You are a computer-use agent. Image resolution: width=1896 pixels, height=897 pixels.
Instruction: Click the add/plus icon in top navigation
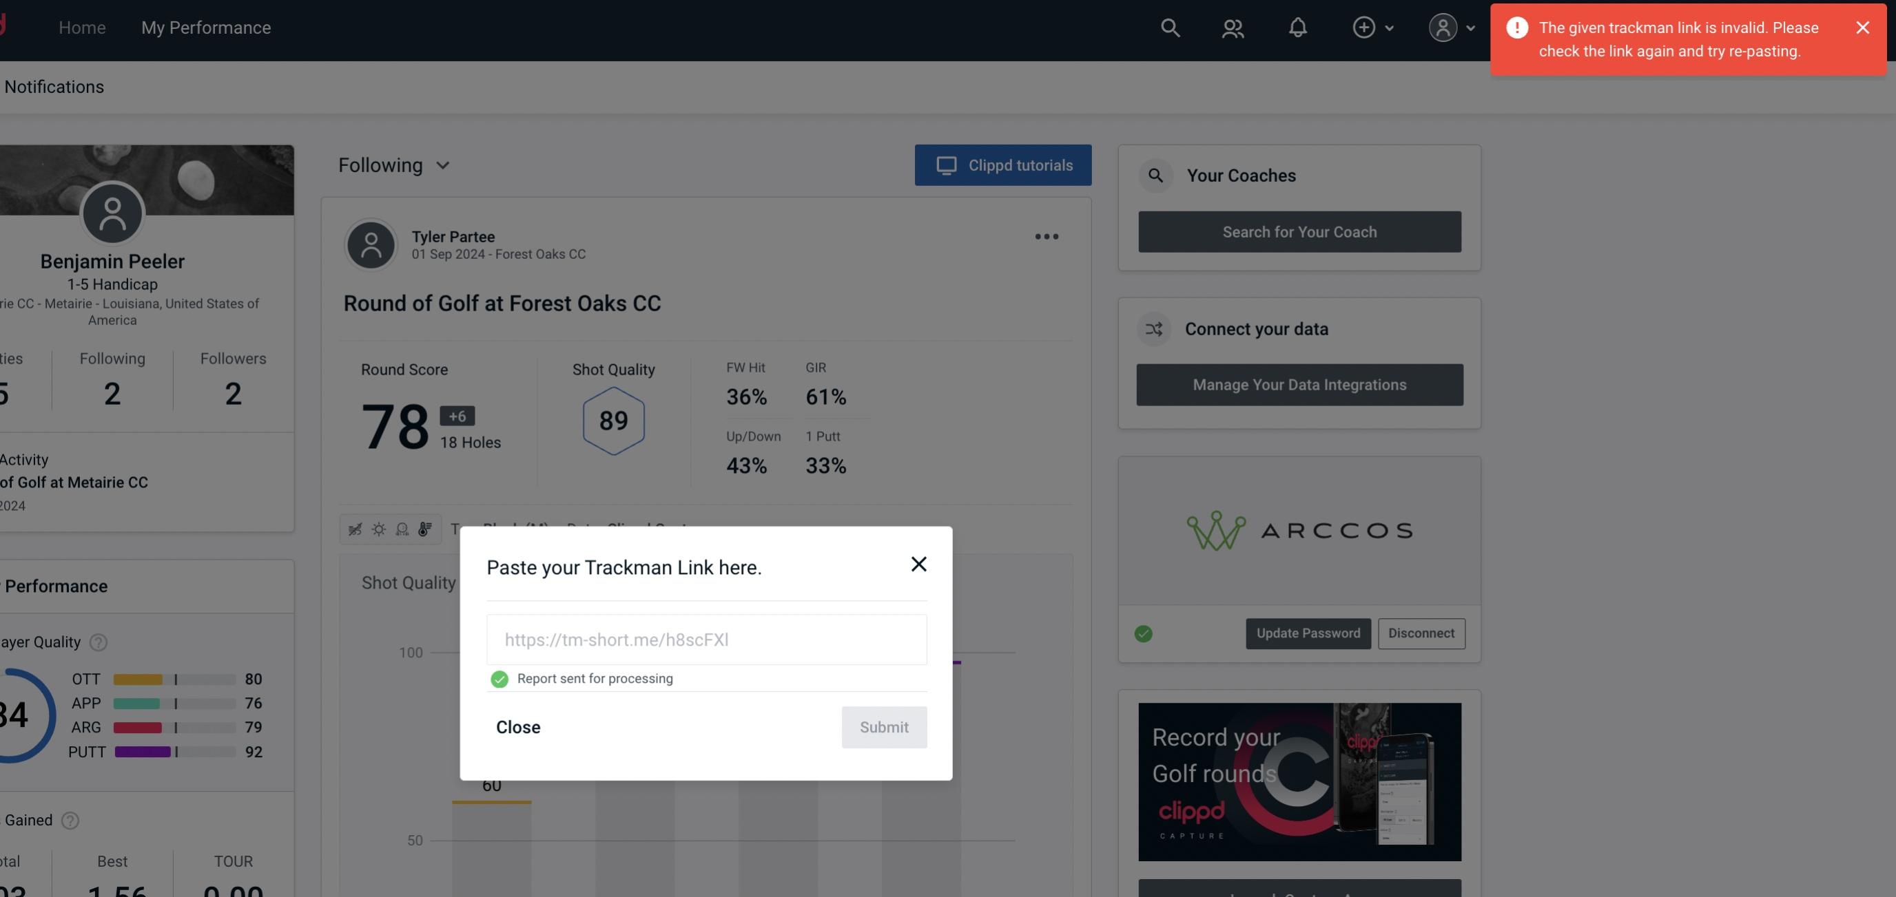[1364, 27]
